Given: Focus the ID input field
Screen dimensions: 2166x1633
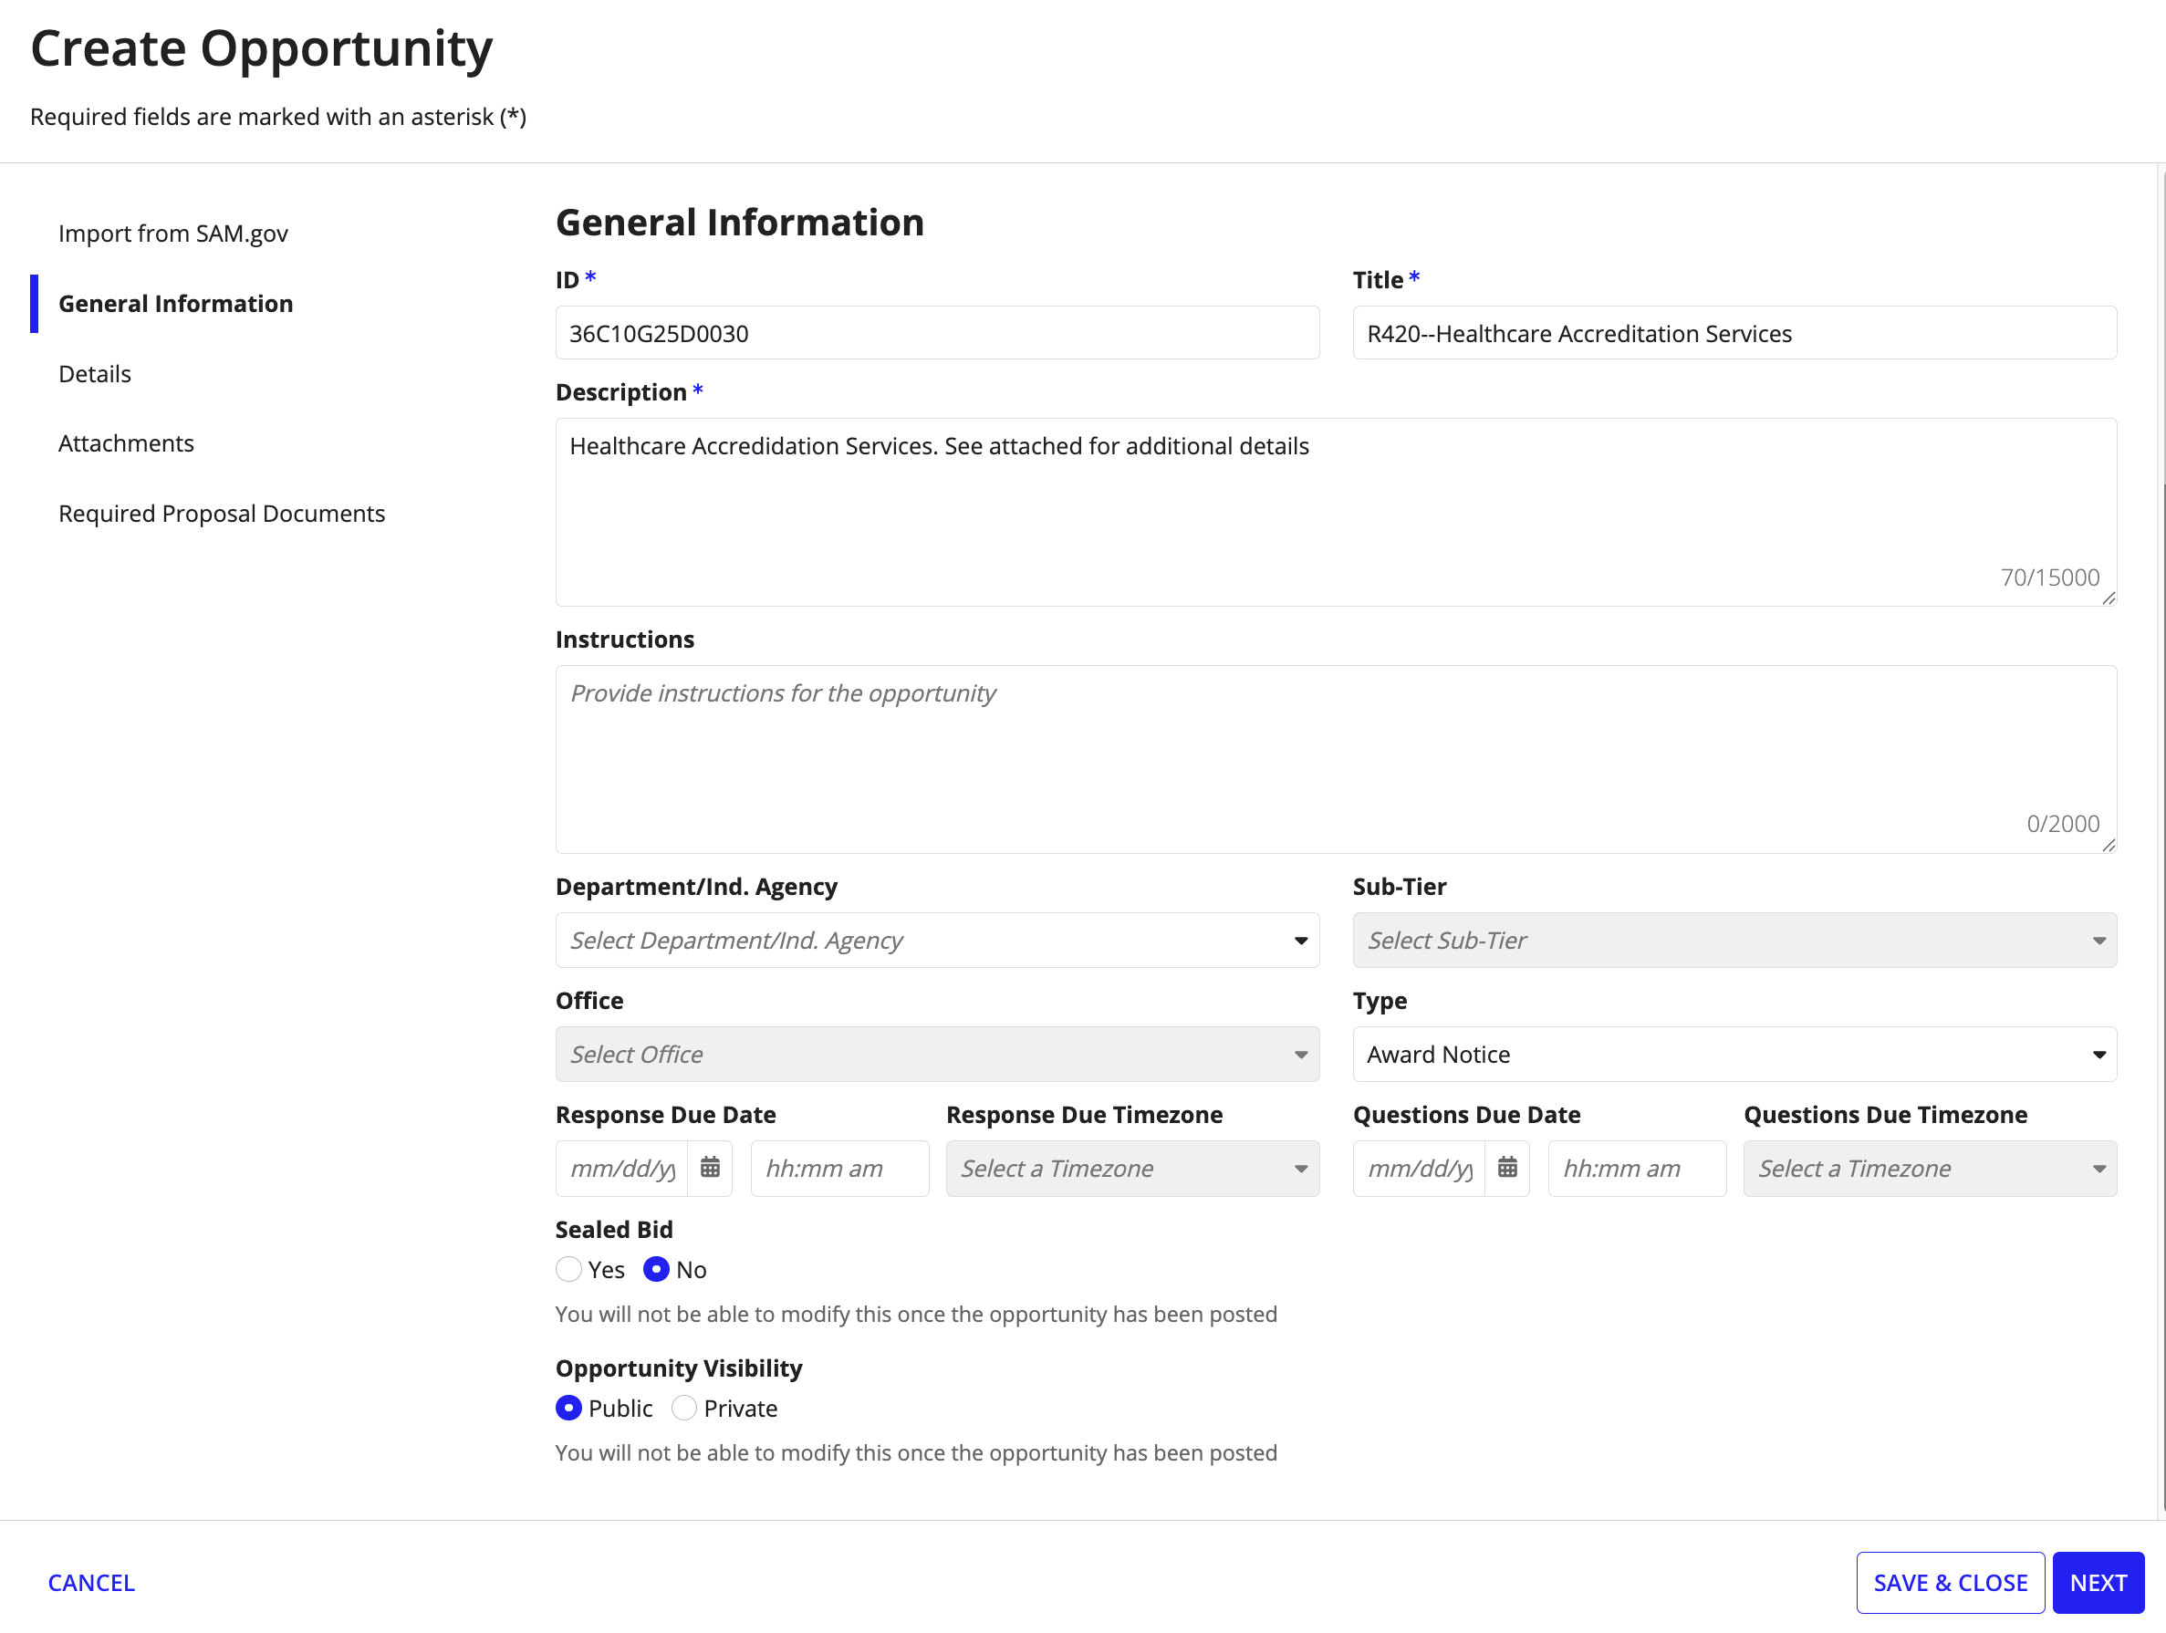Looking at the screenshot, I should (937, 333).
